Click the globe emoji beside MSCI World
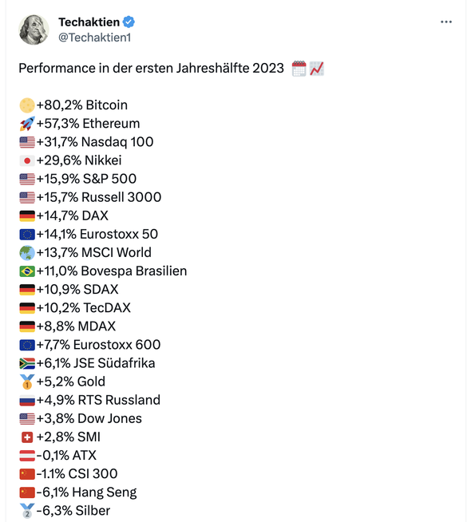 pos(27,253)
